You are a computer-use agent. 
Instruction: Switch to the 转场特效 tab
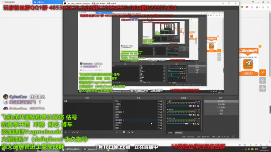click(x=179, y=133)
